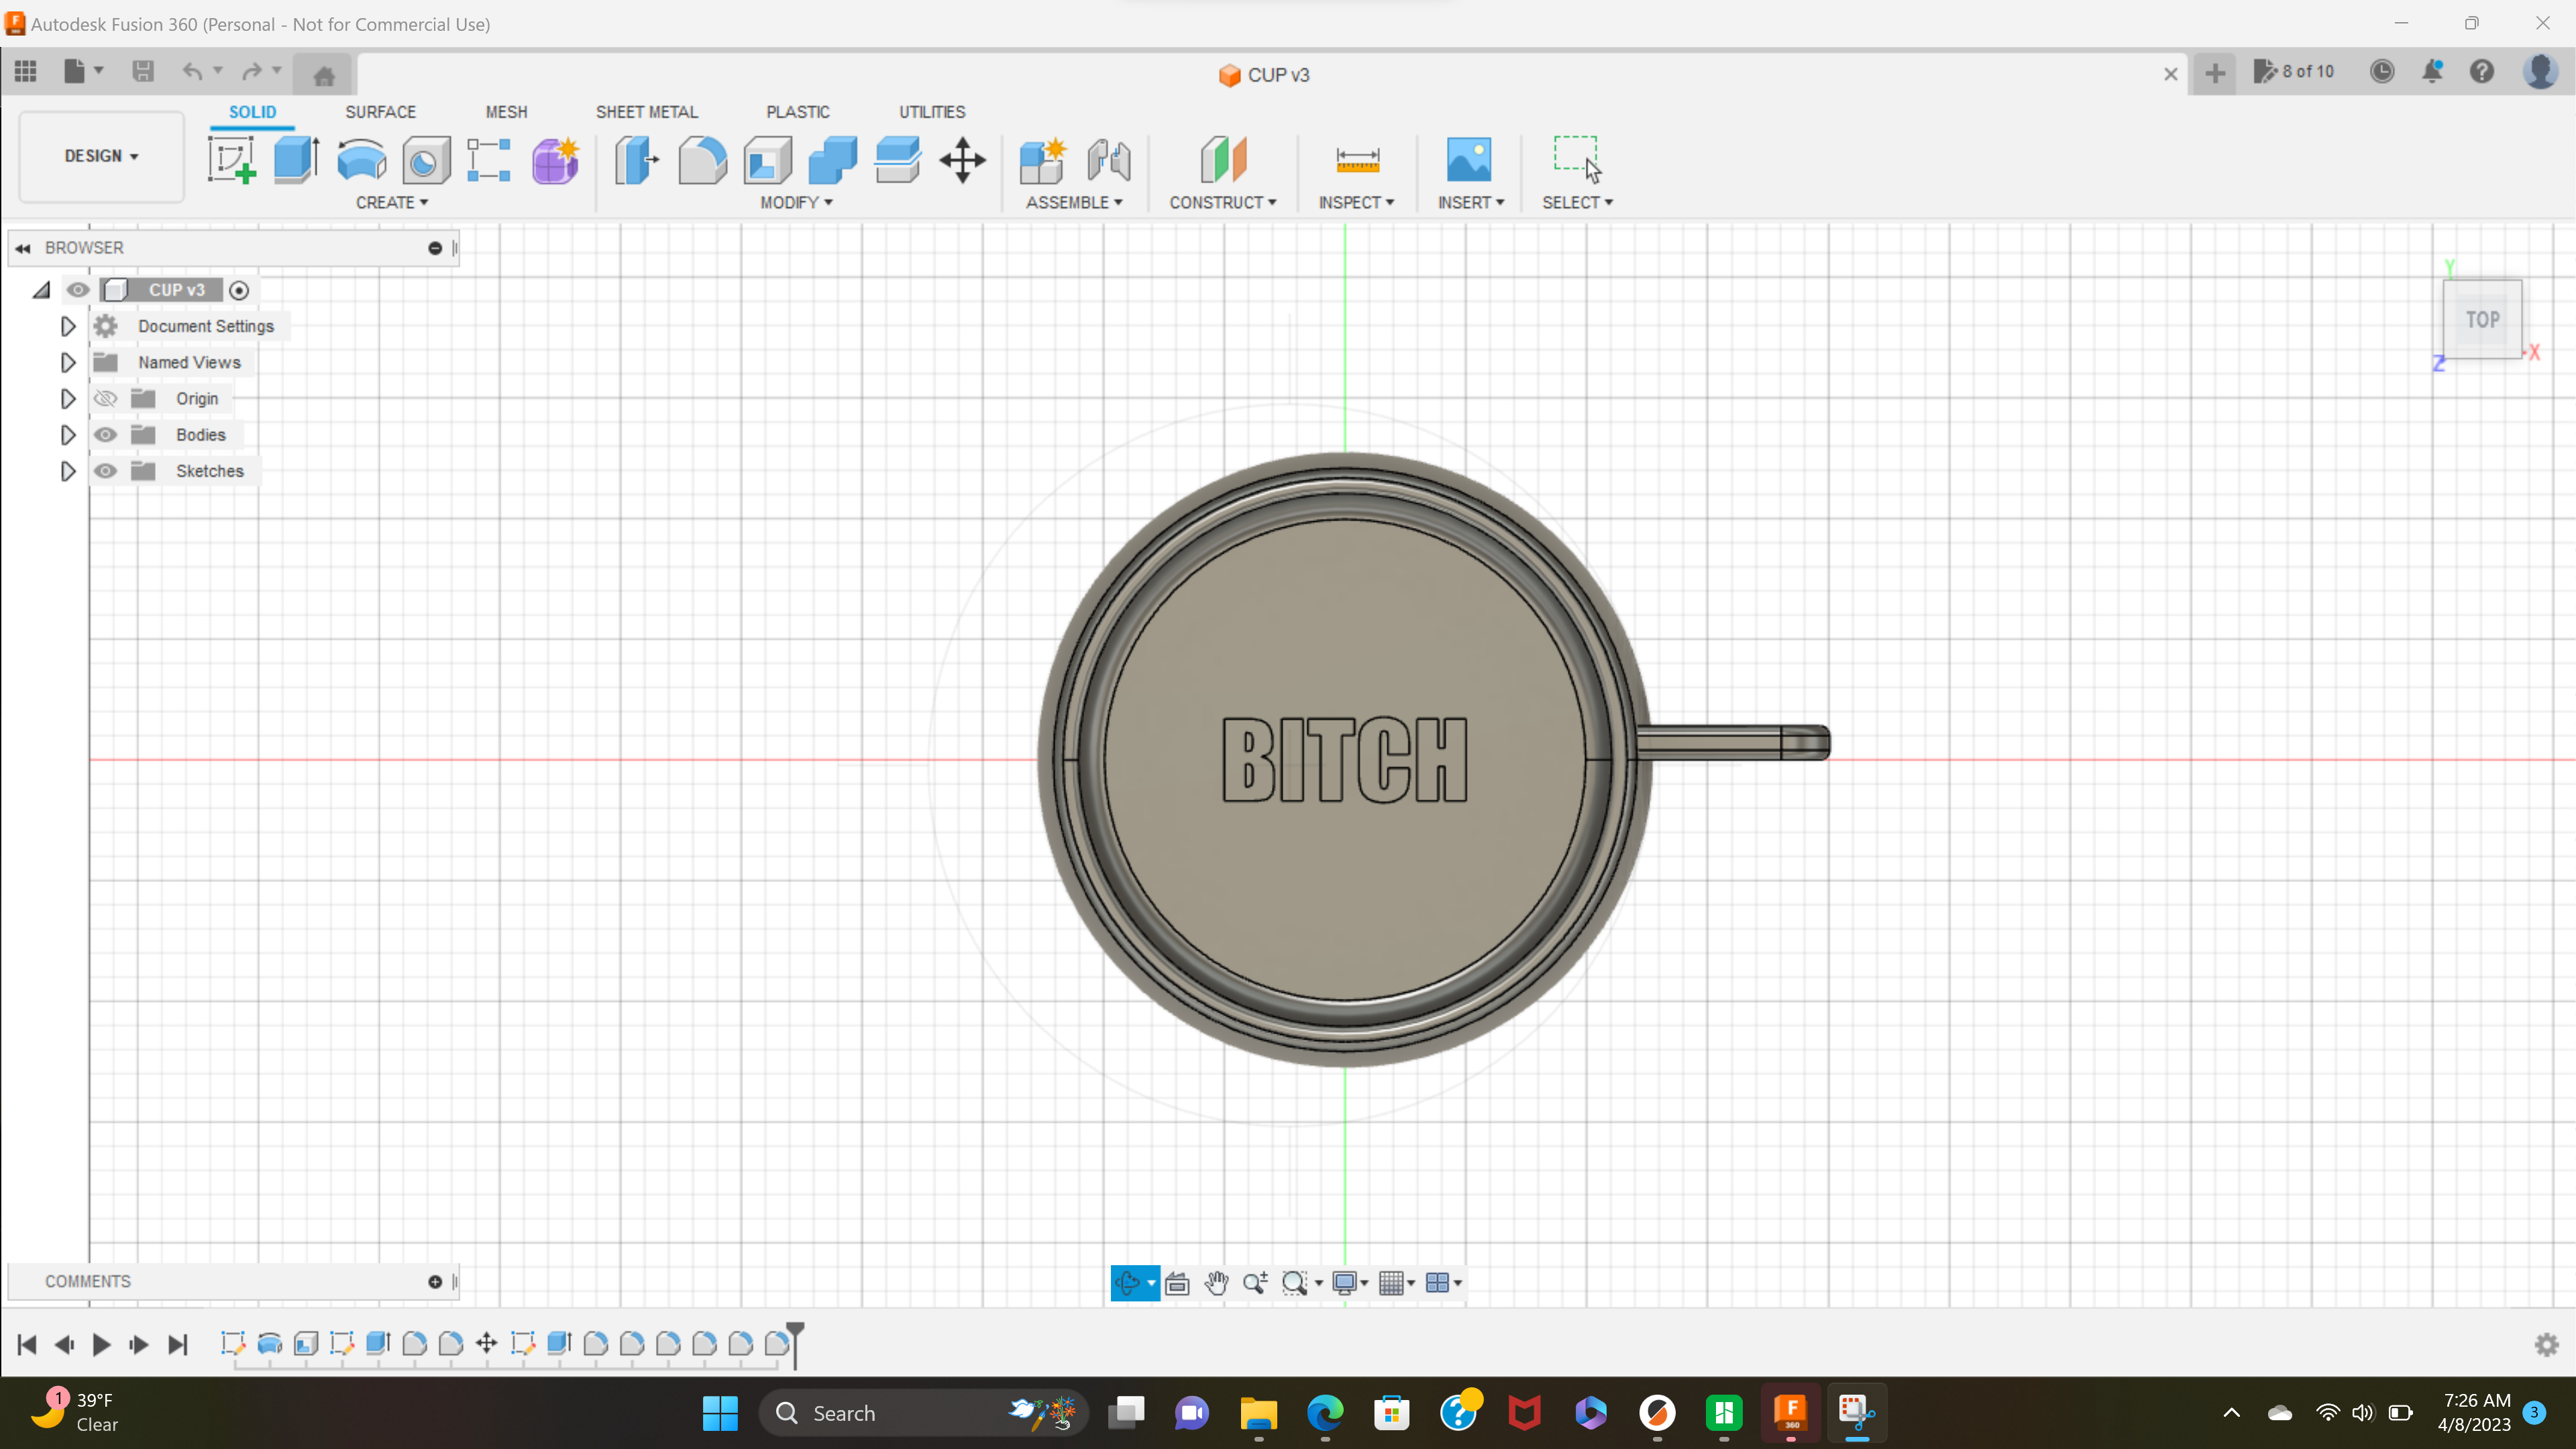Select the SOLID tab
This screenshot has width=2576, height=1449.
(x=252, y=112)
